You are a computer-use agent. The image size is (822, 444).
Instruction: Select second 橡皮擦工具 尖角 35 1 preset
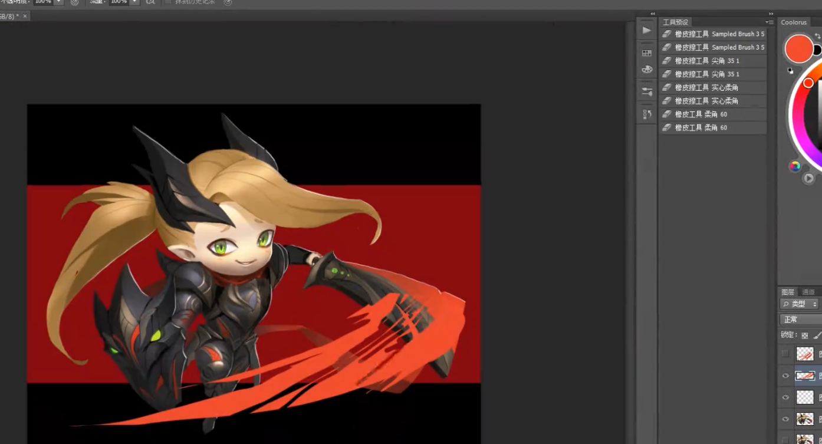tap(713, 74)
